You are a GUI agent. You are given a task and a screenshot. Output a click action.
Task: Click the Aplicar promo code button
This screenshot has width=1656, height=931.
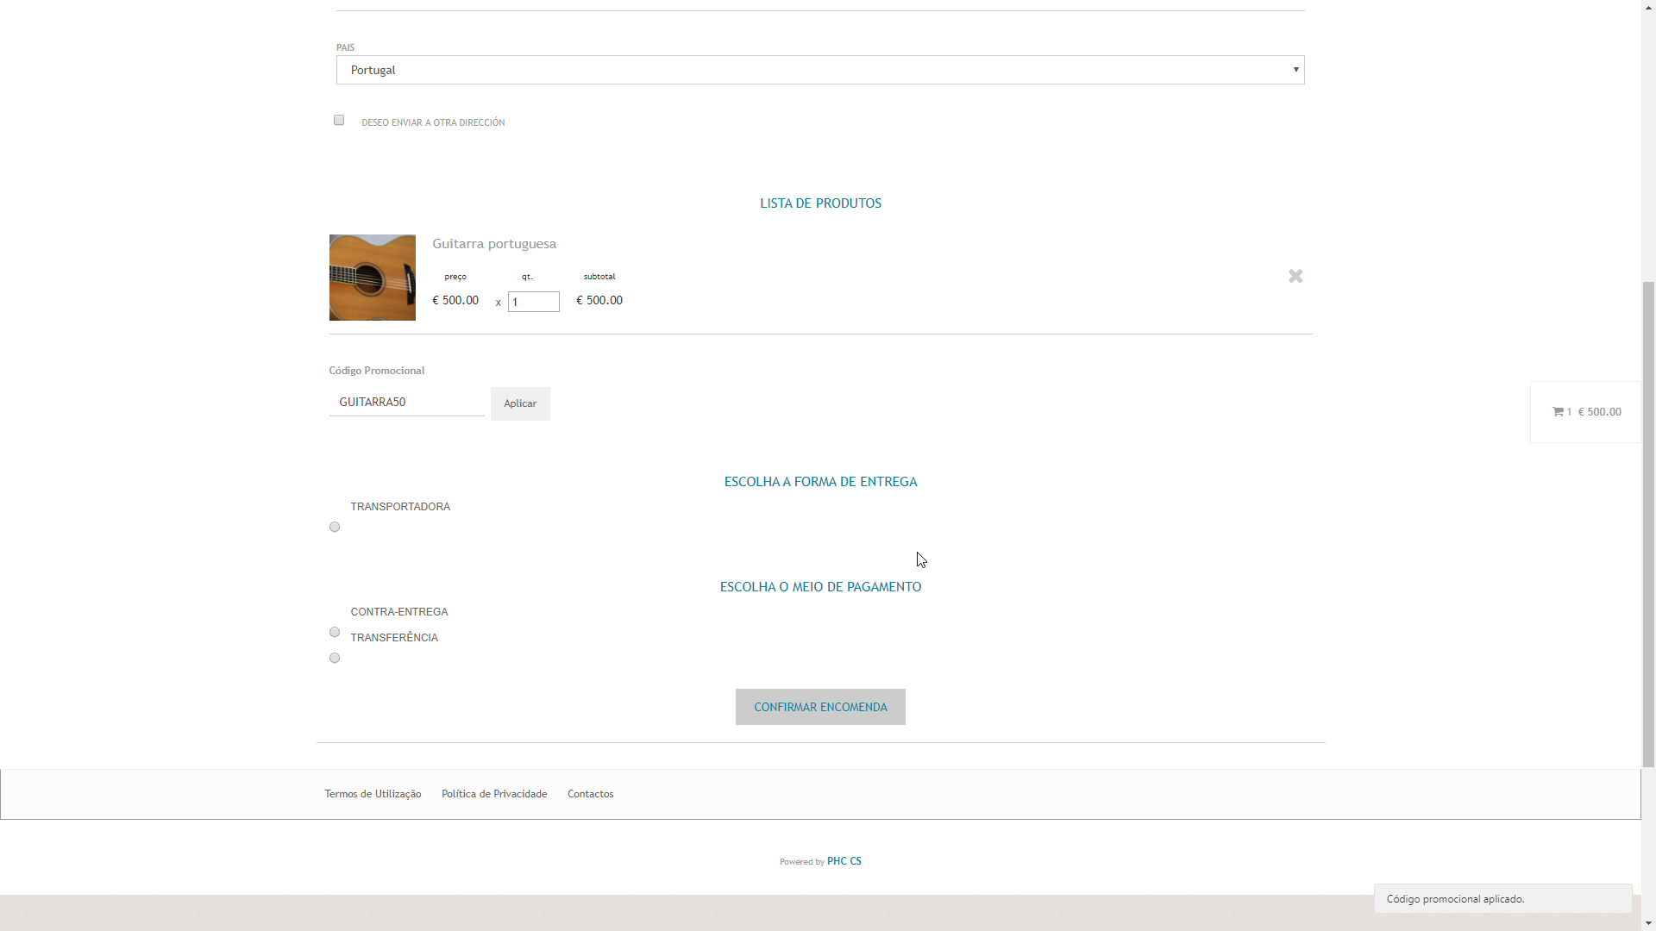(x=520, y=403)
